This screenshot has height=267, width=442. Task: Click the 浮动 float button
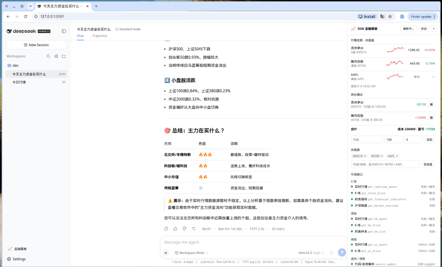pos(423,29)
